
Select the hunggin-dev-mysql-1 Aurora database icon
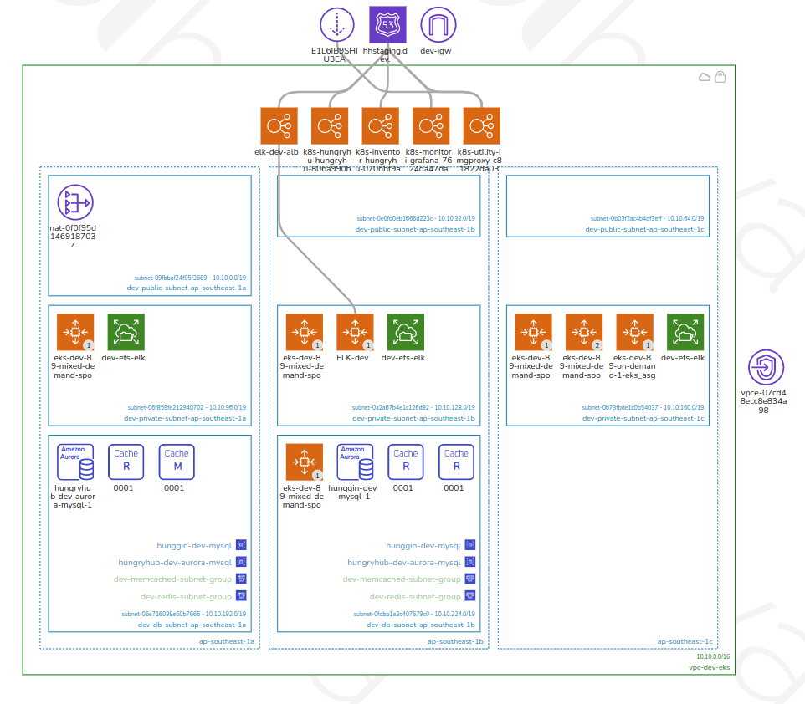click(355, 462)
